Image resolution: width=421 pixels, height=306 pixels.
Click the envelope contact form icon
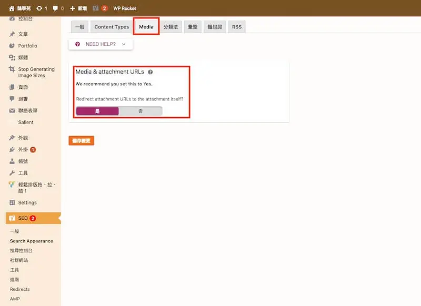12,110
